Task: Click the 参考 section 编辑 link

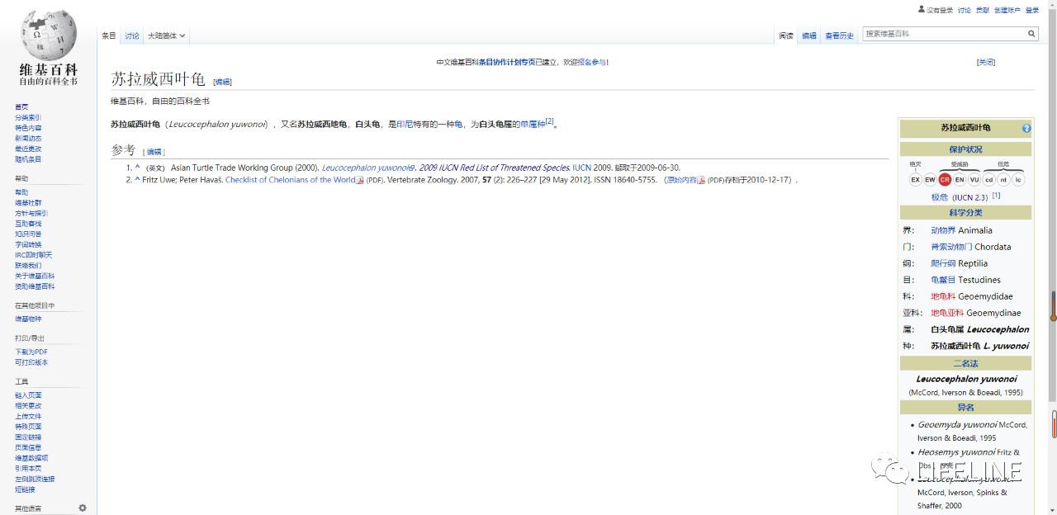Action: 154,152
